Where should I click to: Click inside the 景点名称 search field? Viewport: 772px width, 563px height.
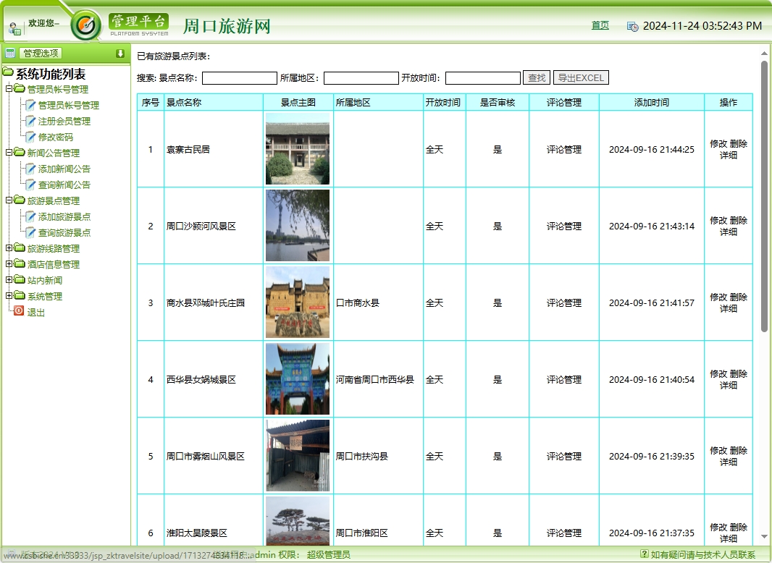coord(239,77)
